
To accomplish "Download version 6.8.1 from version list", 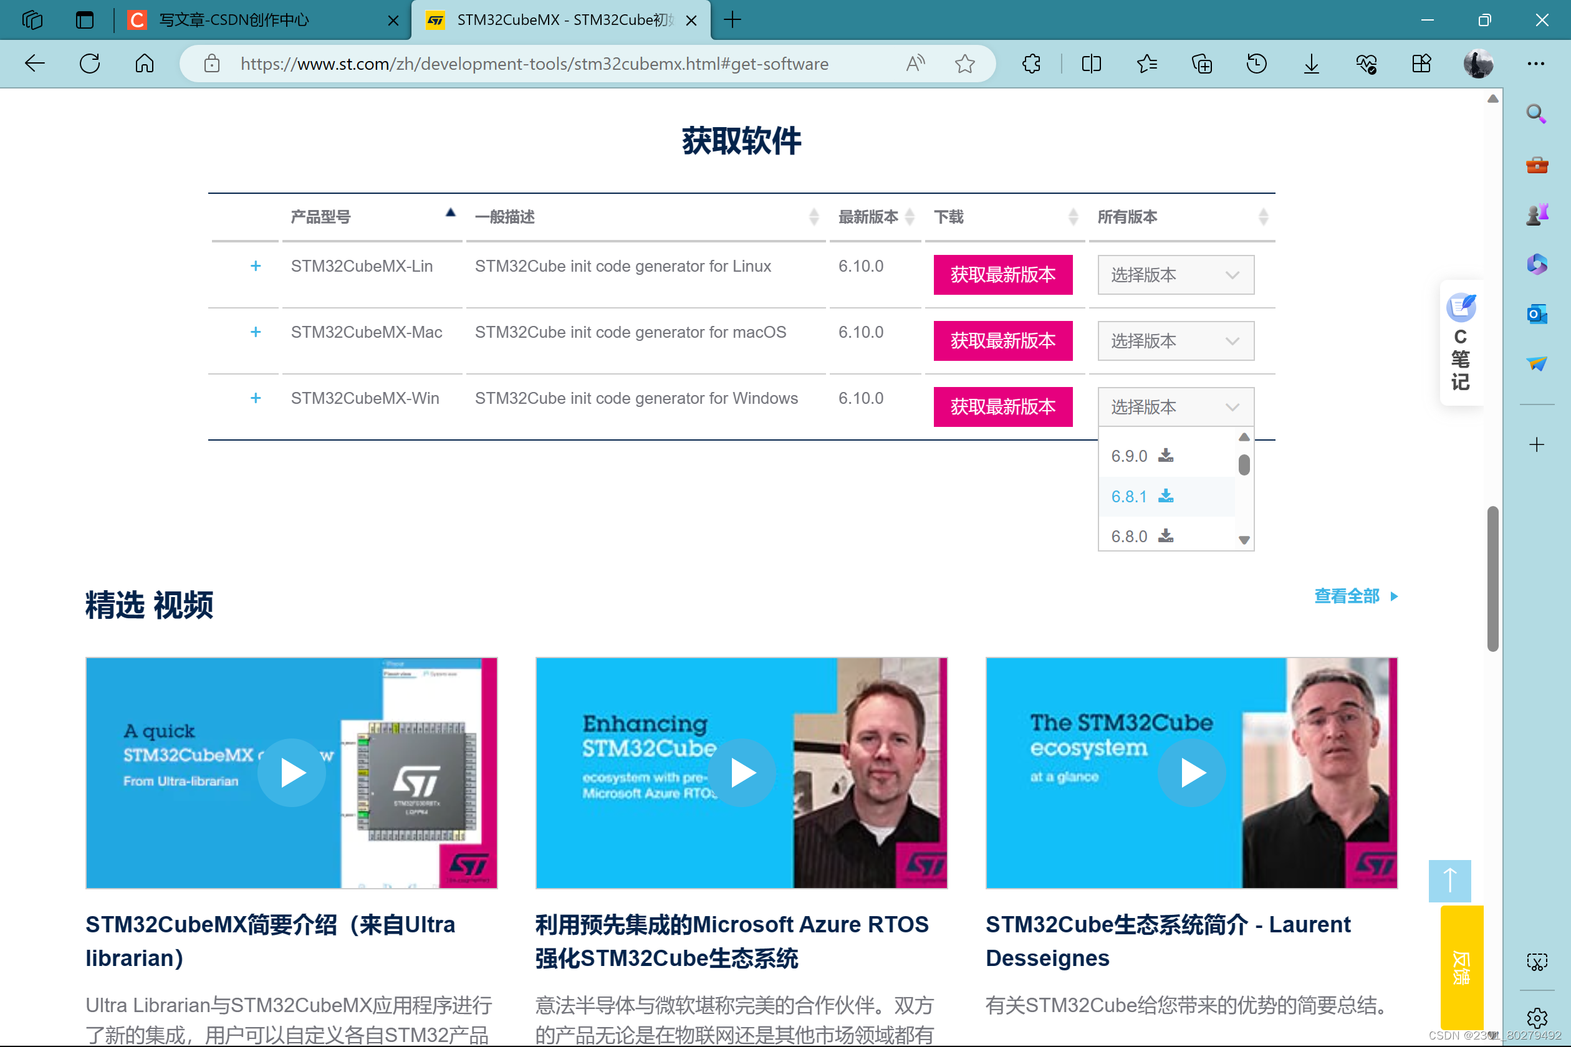I will pyautogui.click(x=1166, y=496).
